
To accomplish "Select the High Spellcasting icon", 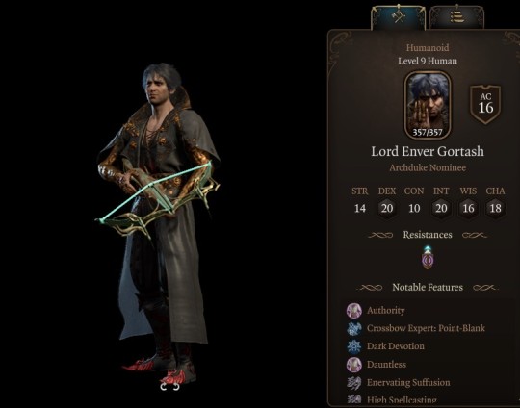I will [x=353, y=399].
